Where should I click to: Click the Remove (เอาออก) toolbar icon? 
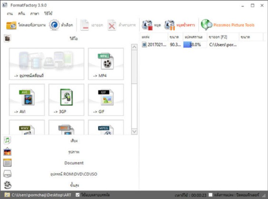click(85, 25)
